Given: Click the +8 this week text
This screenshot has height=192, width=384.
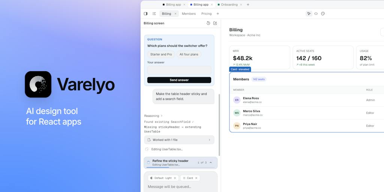Looking at the screenshot, I should coord(306,64).
